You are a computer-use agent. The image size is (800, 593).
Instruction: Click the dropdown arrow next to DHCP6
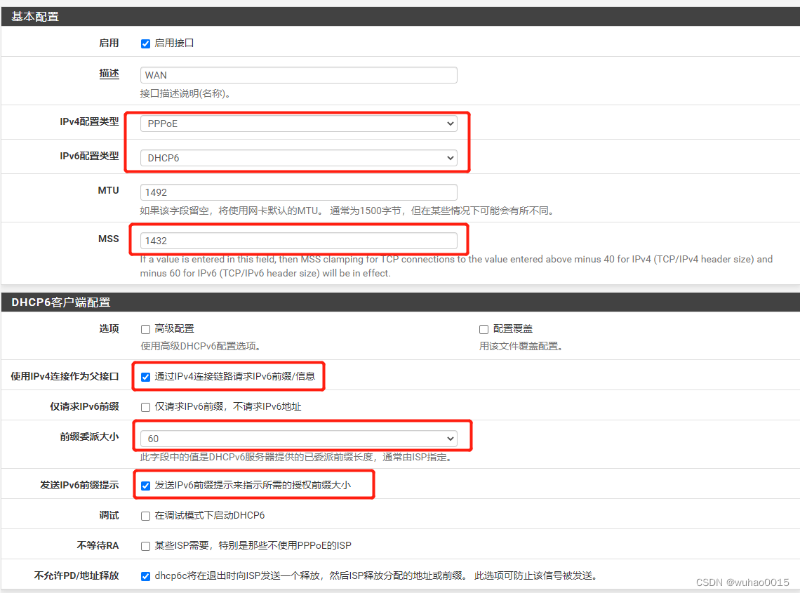[x=451, y=157]
